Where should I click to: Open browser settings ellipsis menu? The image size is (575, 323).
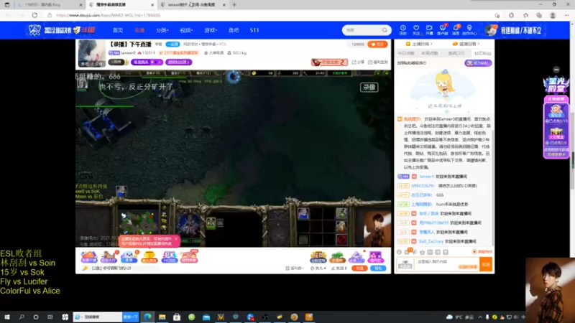[x=566, y=15]
